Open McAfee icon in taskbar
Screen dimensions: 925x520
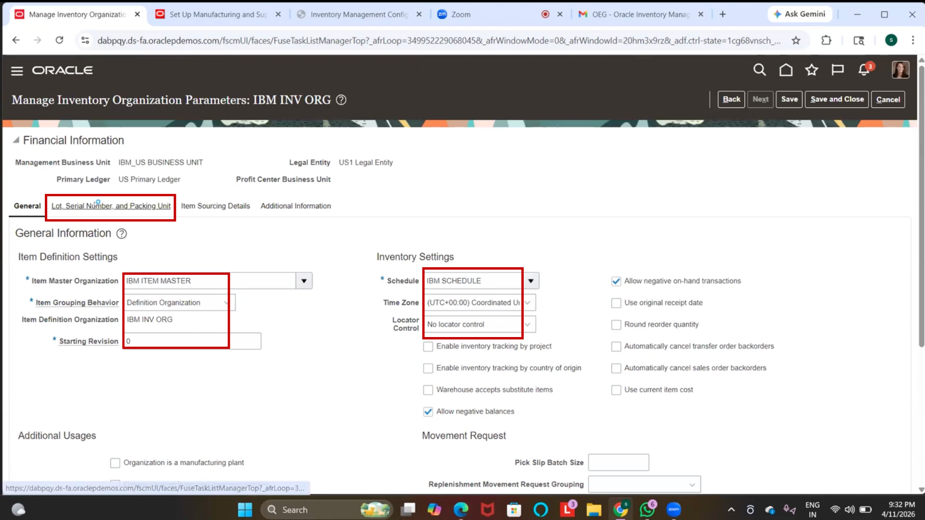487,509
